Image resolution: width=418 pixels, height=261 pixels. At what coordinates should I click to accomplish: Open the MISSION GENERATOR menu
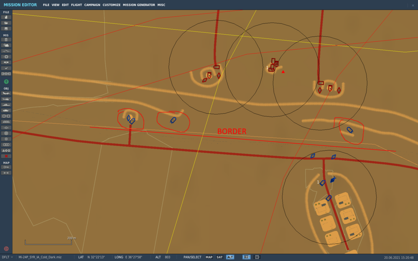139,5
